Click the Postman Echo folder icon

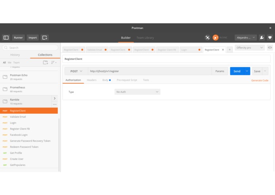(5, 77)
